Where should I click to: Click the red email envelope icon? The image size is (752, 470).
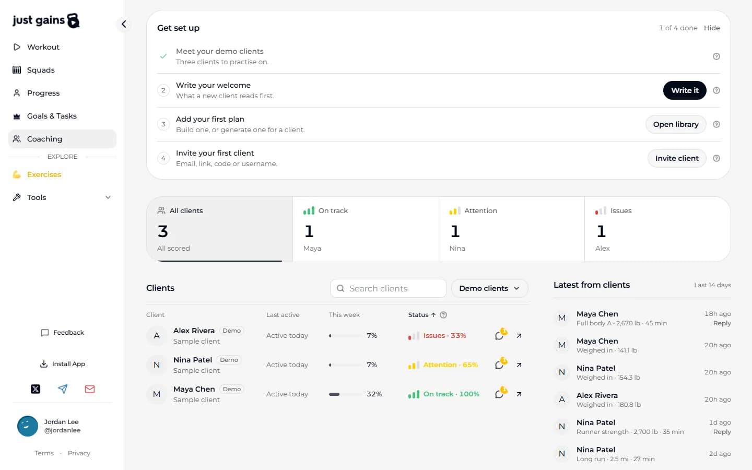click(90, 389)
